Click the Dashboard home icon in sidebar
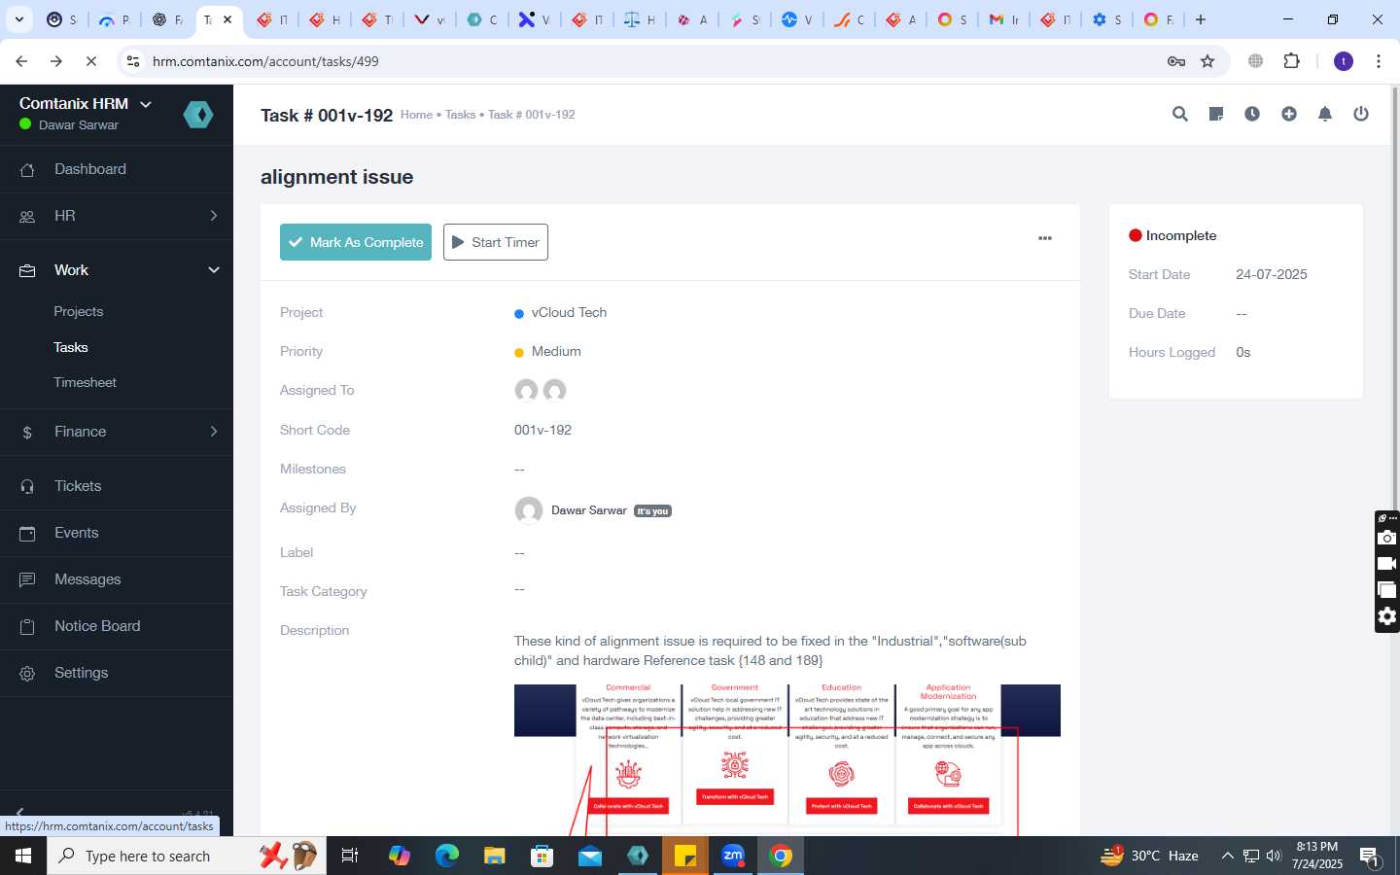Screen dimensions: 1400x875 point(27,170)
